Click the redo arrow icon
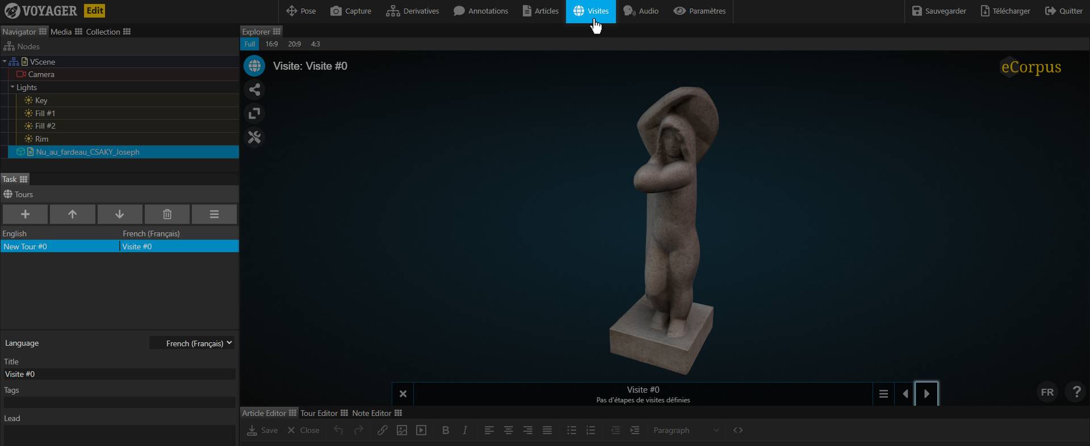The image size is (1090, 446). pyautogui.click(x=359, y=430)
